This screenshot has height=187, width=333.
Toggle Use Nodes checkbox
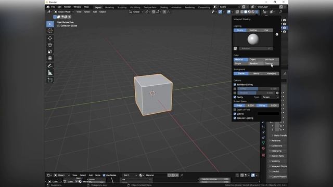104,176
